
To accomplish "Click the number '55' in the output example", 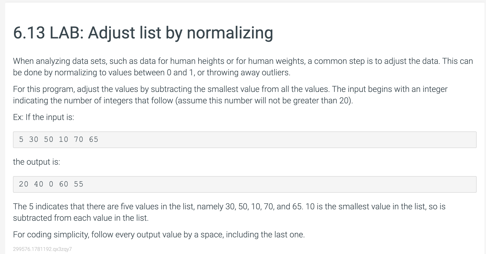I will point(79,184).
